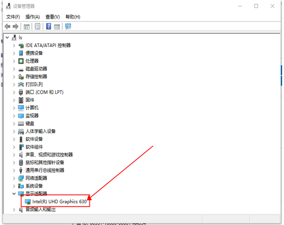
Task: Click the Intel(R) UHD Graphics 630 adapter icon
Action: point(28,202)
